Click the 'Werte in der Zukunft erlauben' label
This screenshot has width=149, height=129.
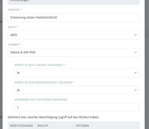click(x=40, y=65)
